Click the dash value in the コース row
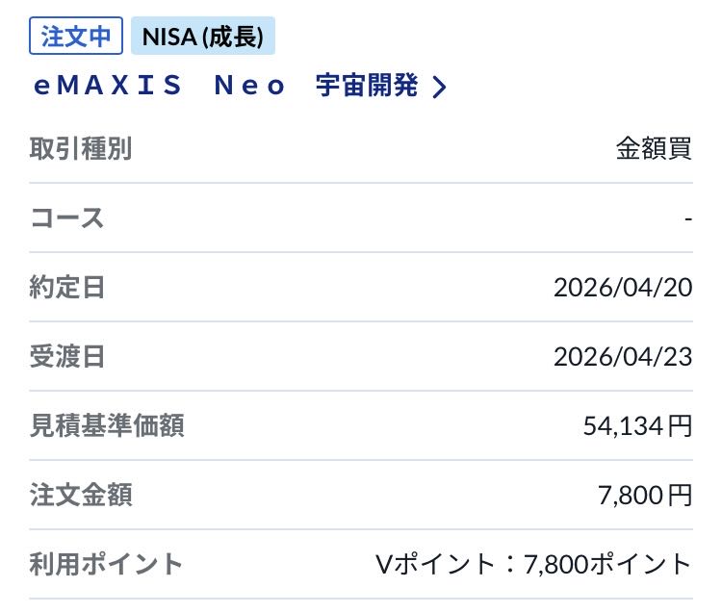 pyautogui.click(x=688, y=219)
